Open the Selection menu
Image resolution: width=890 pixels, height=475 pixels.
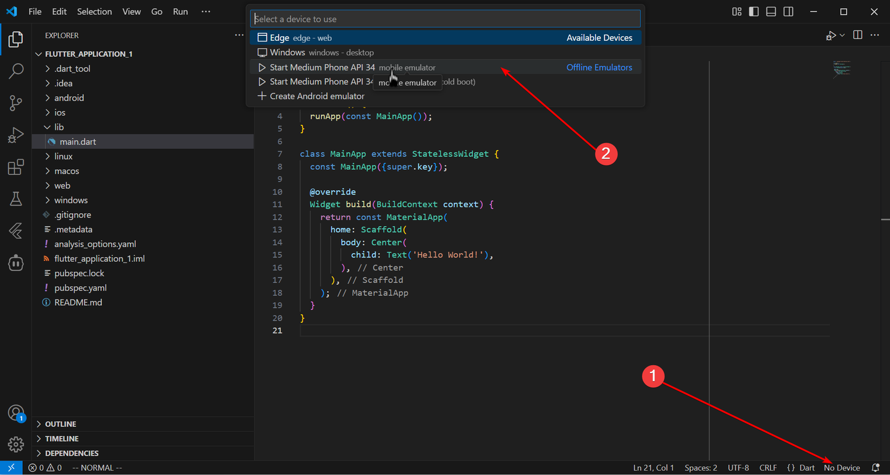[95, 12]
